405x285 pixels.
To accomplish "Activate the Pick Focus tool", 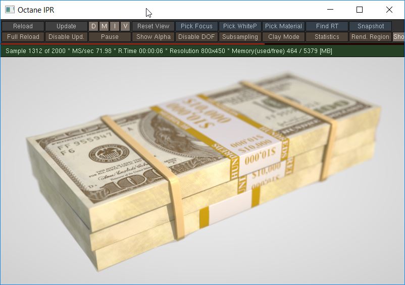I will [x=196, y=26].
